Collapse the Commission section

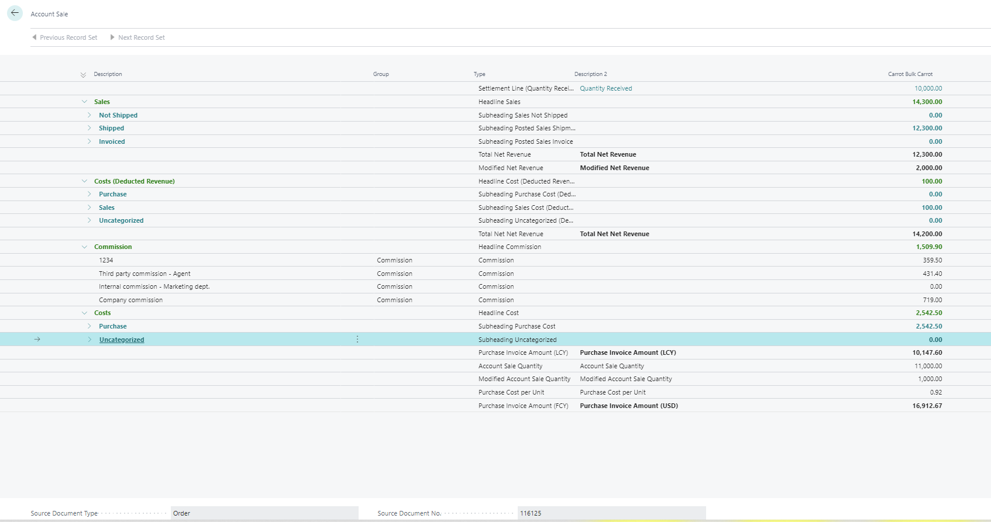84,247
